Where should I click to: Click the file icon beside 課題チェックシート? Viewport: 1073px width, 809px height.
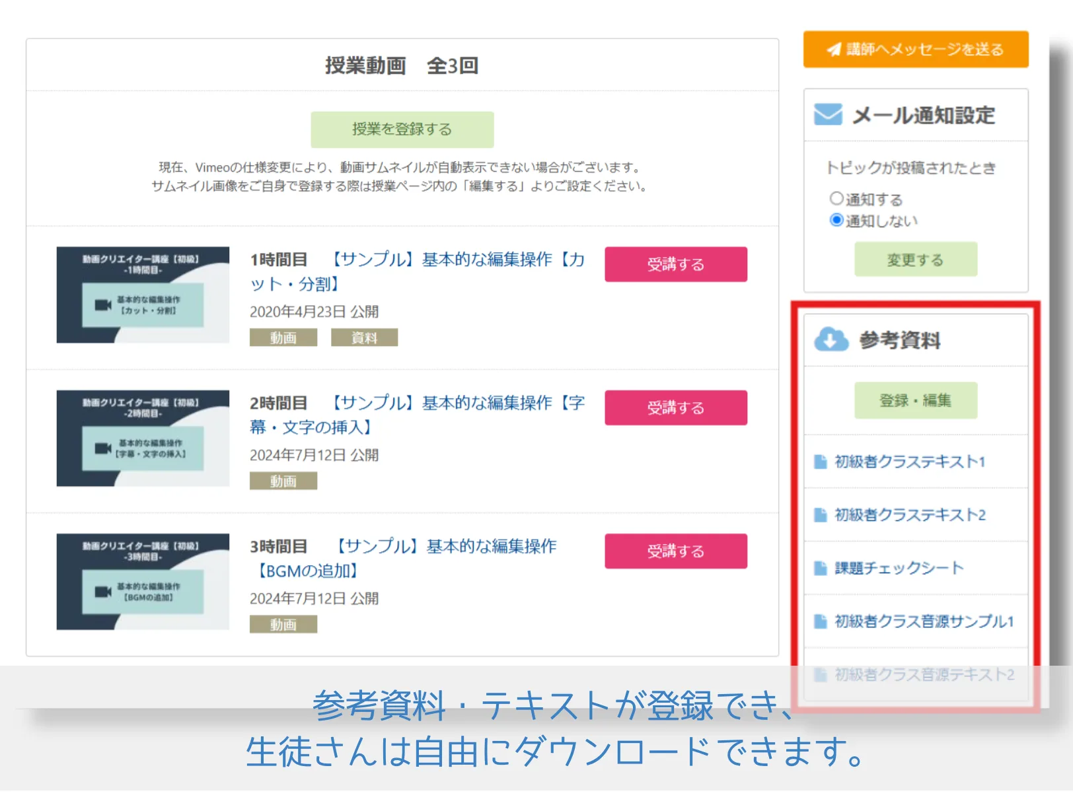tap(820, 568)
